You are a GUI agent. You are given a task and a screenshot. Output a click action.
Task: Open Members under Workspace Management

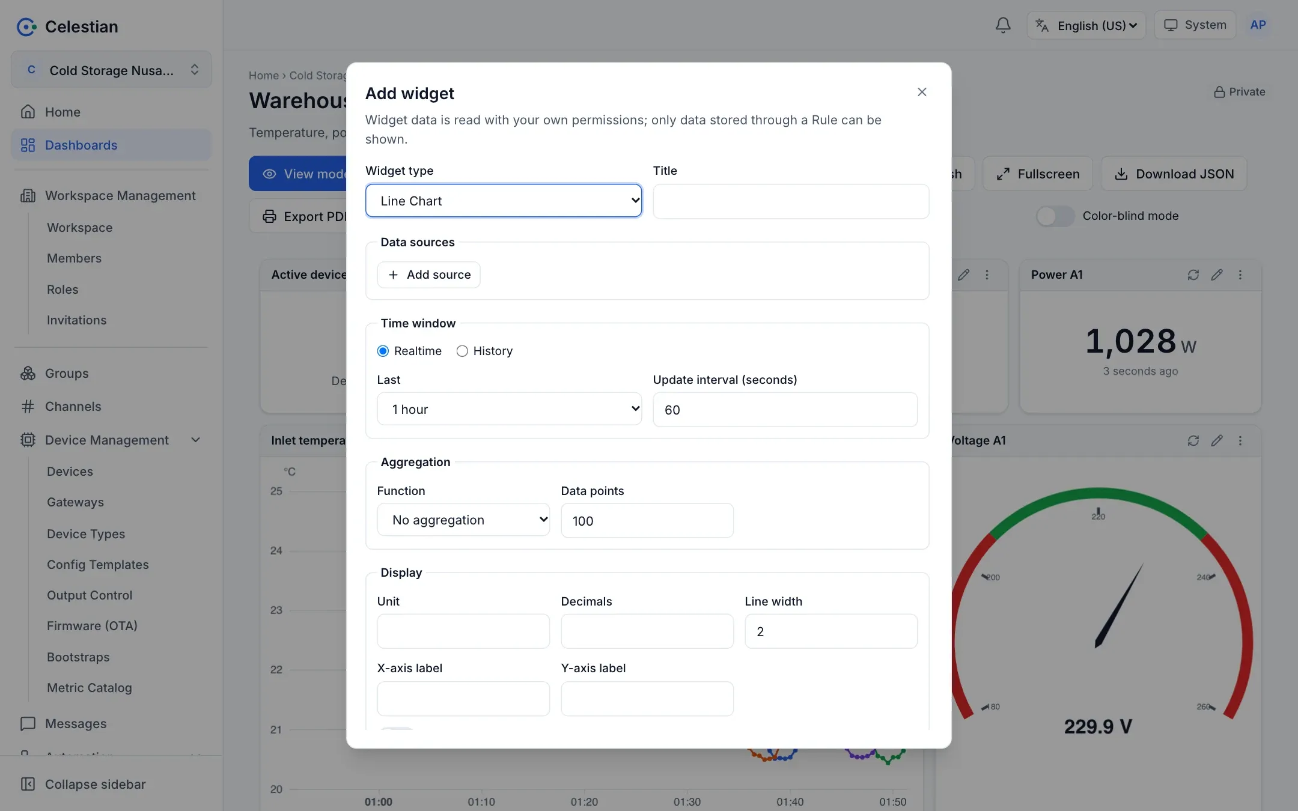click(x=74, y=258)
